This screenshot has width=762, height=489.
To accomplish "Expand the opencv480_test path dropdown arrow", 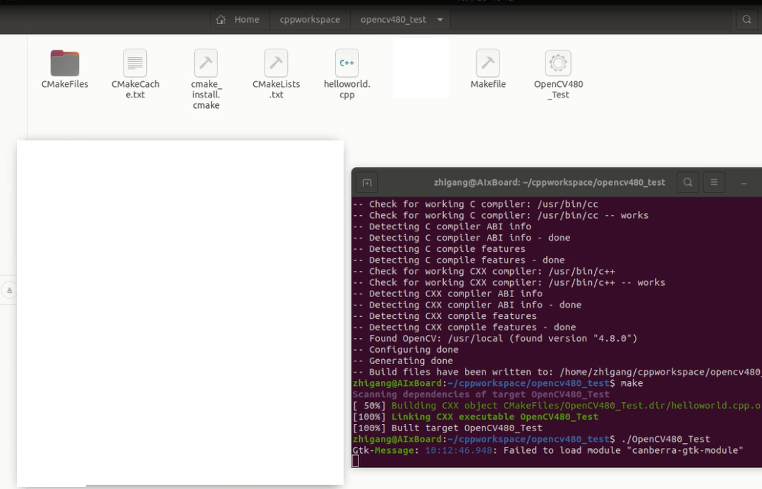I will tap(440, 19).
